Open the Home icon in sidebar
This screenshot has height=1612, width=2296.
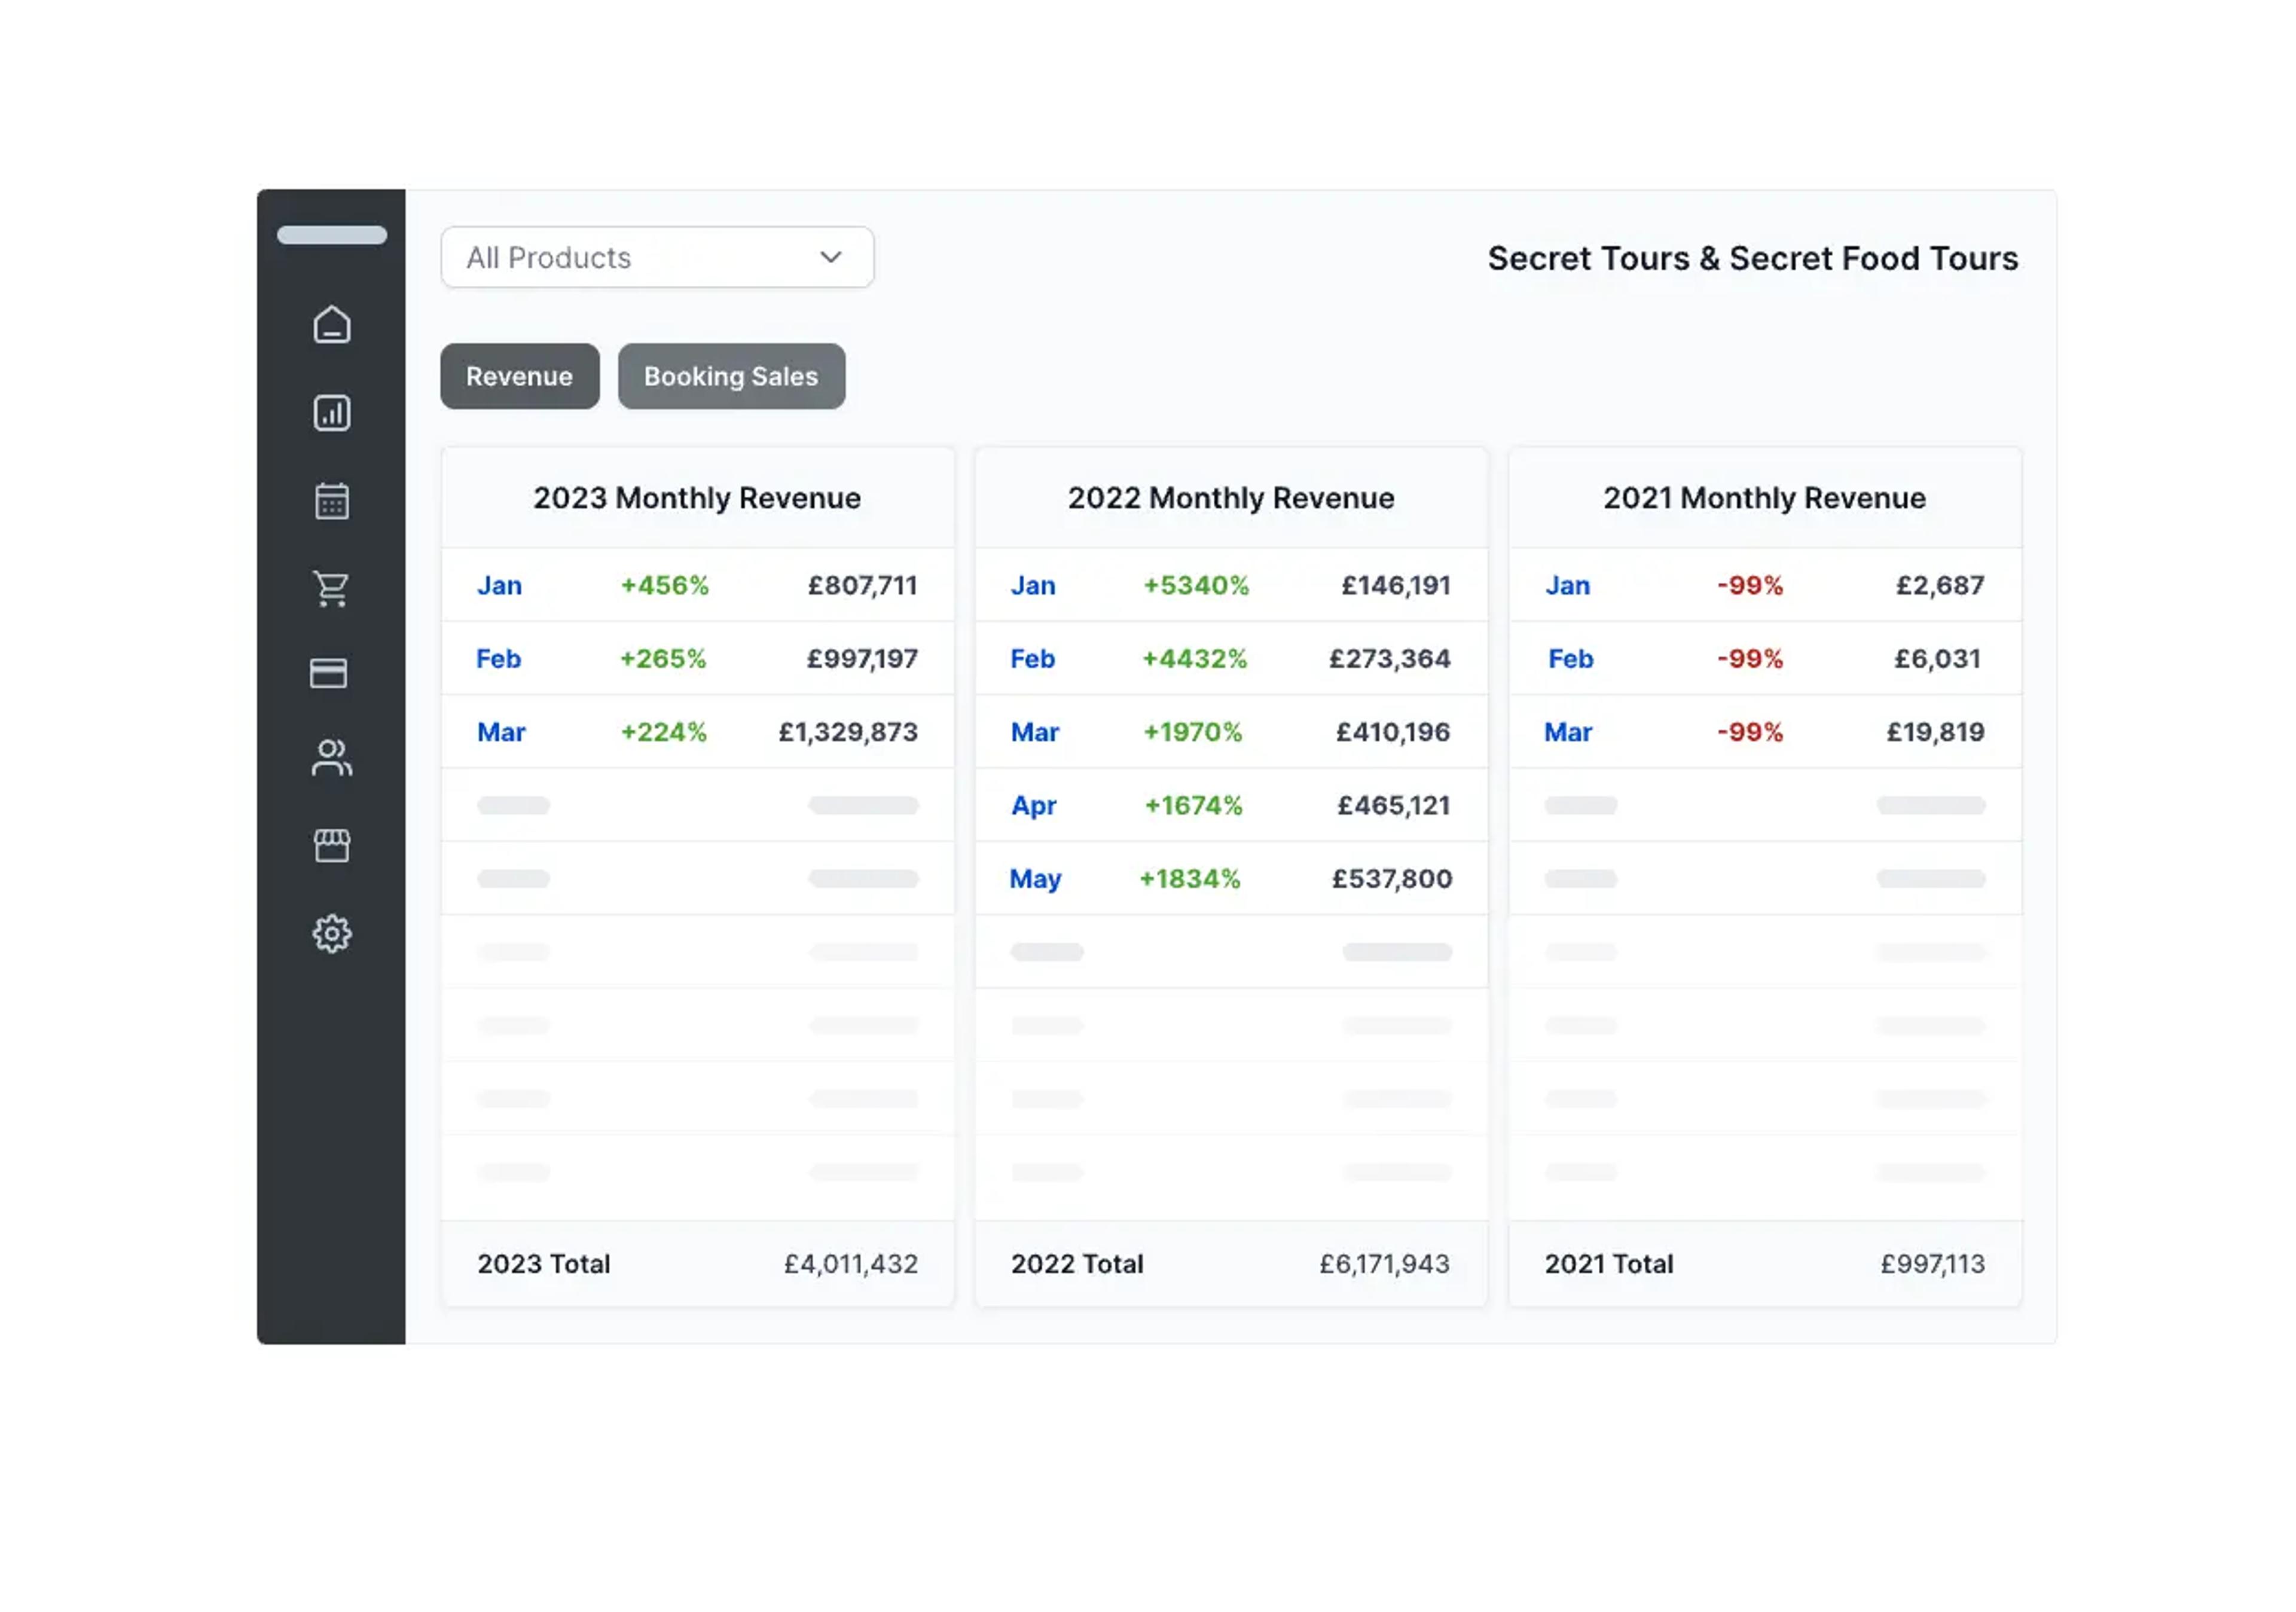pos(332,325)
